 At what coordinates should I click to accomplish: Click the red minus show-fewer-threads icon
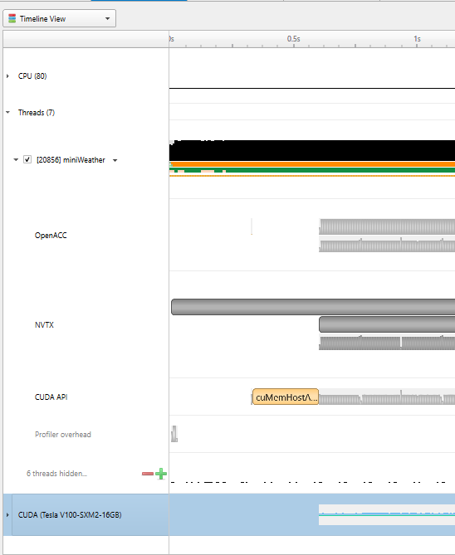pos(148,474)
